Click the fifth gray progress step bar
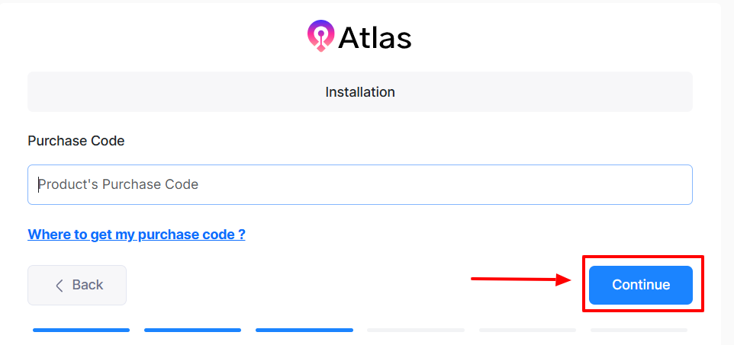Image resolution: width=734 pixels, height=345 pixels. (x=527, y=330)
